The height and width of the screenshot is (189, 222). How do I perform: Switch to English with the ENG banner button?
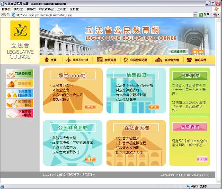(x=201, y=52)
